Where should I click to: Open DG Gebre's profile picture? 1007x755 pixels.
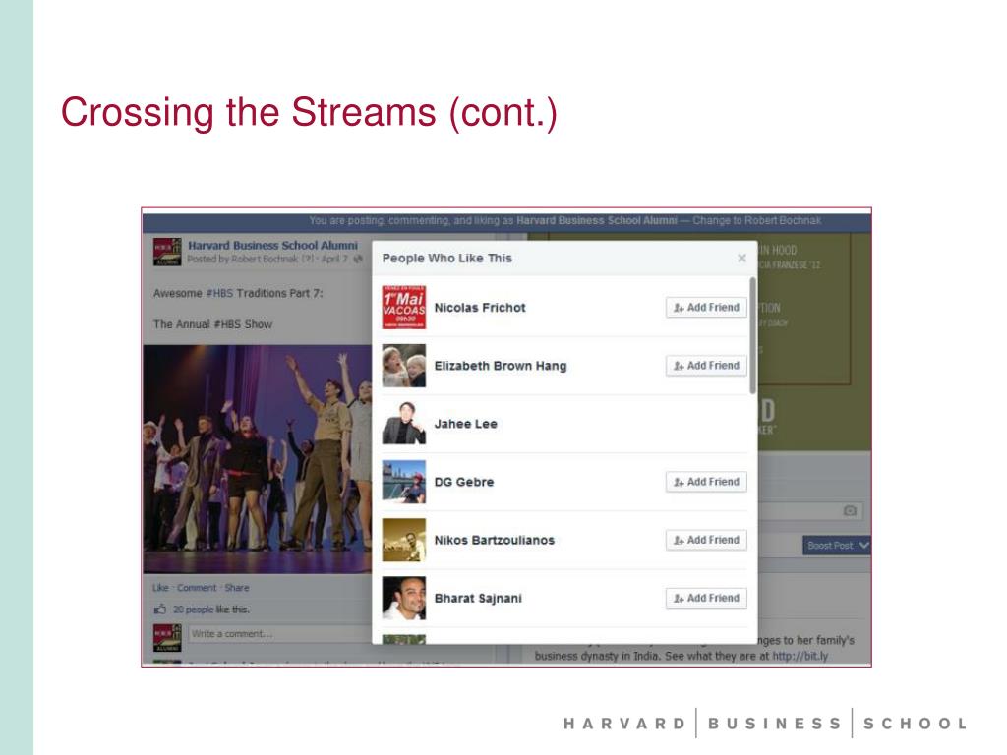[403, 482]
